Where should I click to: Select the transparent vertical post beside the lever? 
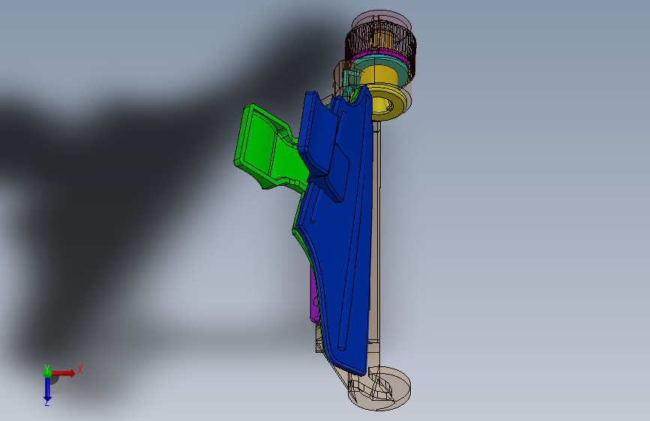375,232
